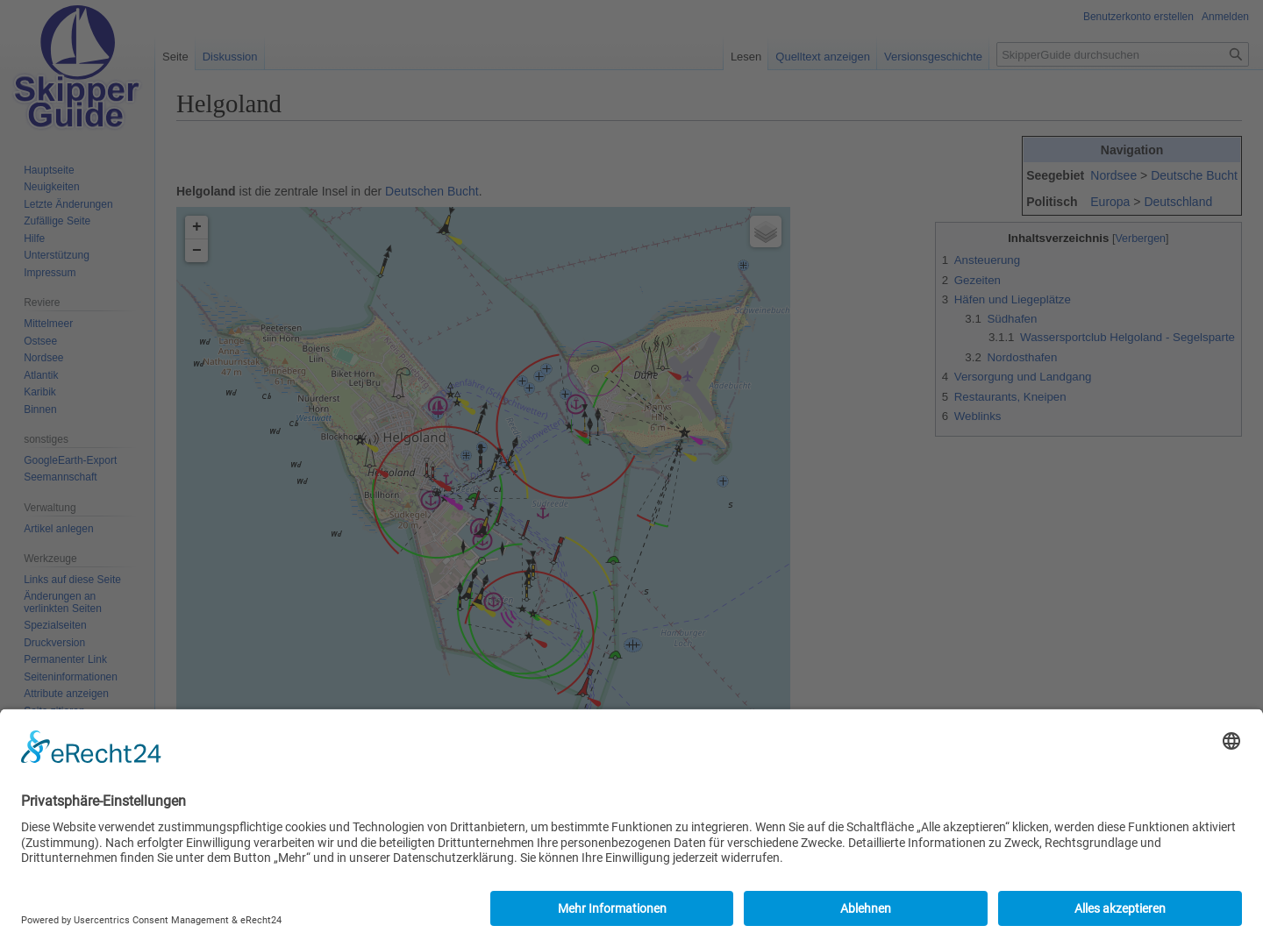Follow the Deutschen Bucht text link

(432, 191)
